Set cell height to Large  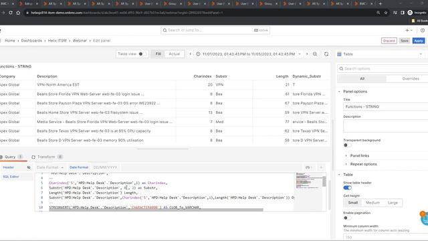393,203
